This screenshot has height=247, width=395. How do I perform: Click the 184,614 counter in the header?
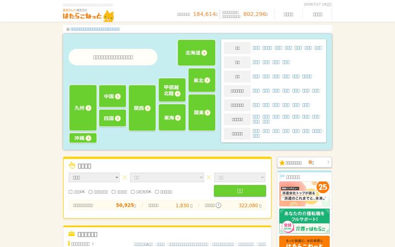[204, 14]
